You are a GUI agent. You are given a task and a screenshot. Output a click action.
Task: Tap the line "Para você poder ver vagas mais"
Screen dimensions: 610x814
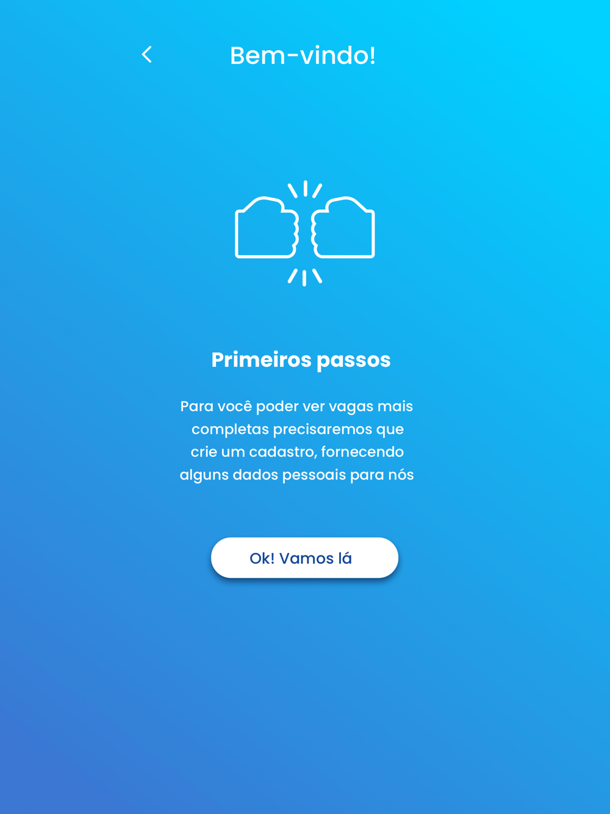[x=296, y=406]
